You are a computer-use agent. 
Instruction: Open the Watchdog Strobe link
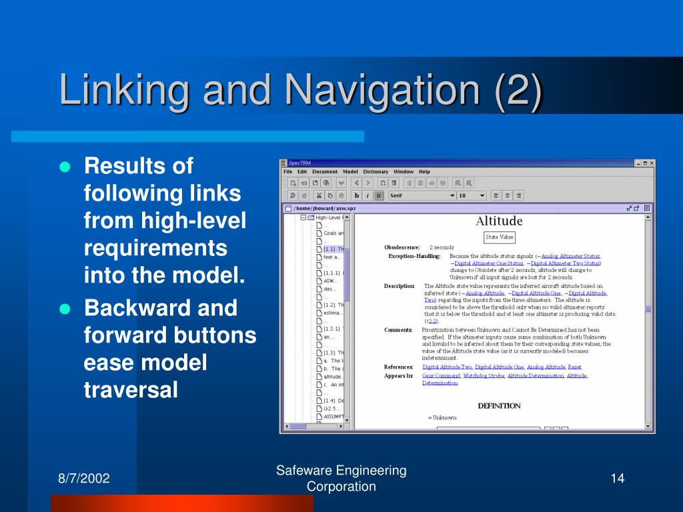tap(484, 376)
